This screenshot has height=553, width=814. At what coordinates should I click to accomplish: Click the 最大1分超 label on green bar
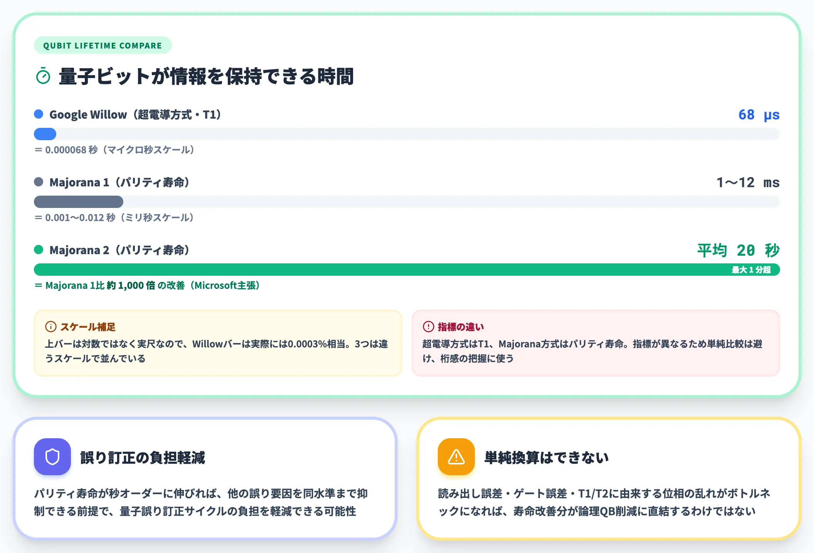(751, 270)
